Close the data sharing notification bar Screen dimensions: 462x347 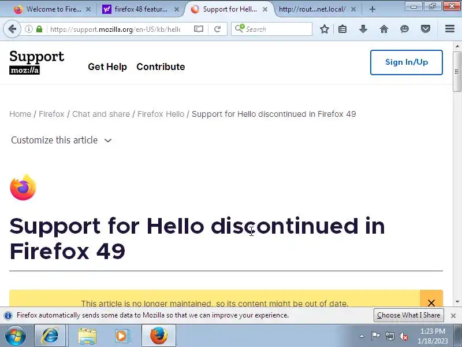click(453, 316)
